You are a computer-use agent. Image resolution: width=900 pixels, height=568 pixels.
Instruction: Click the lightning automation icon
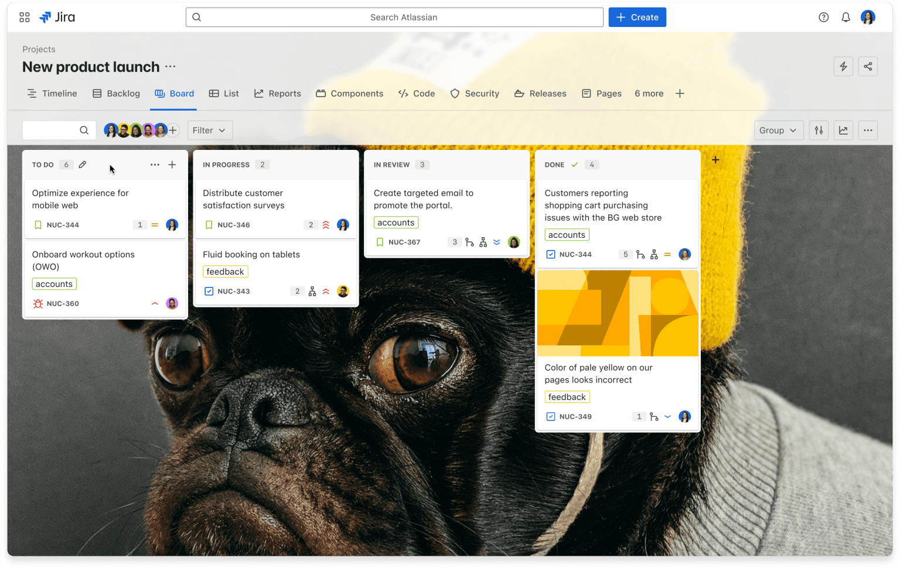(x=843, y=66)
